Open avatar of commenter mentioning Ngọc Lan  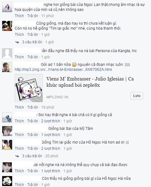click(x=7, y=7)
